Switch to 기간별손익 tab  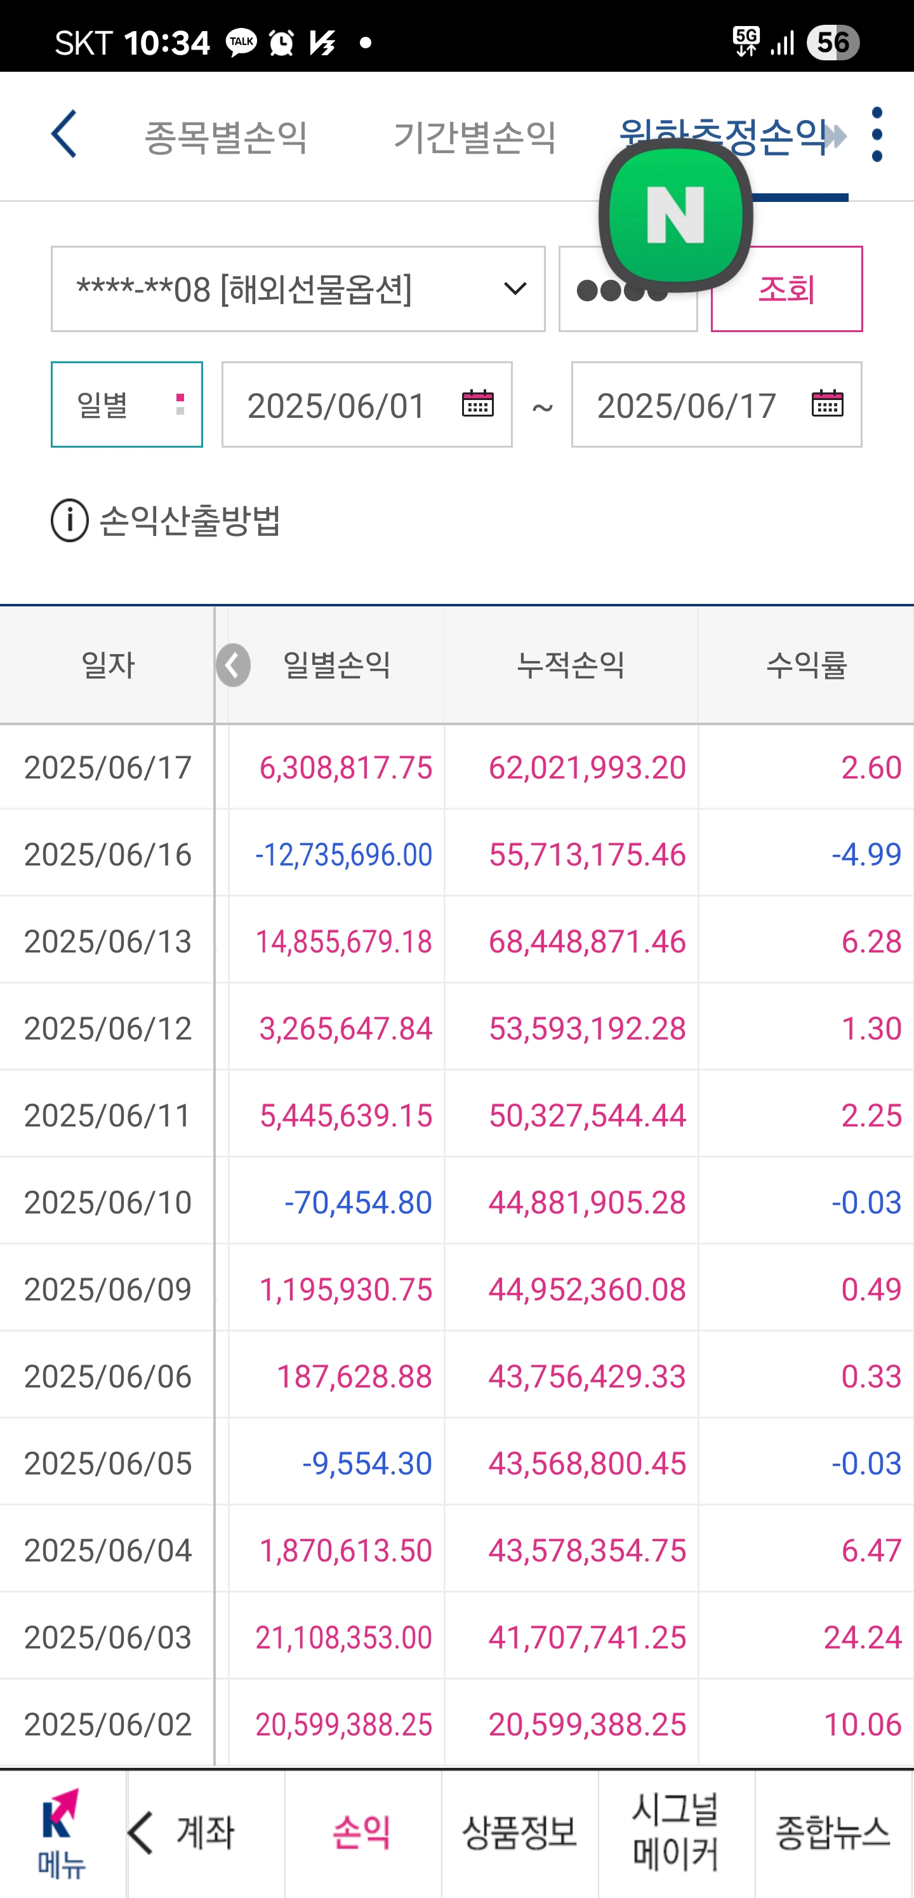475,137
